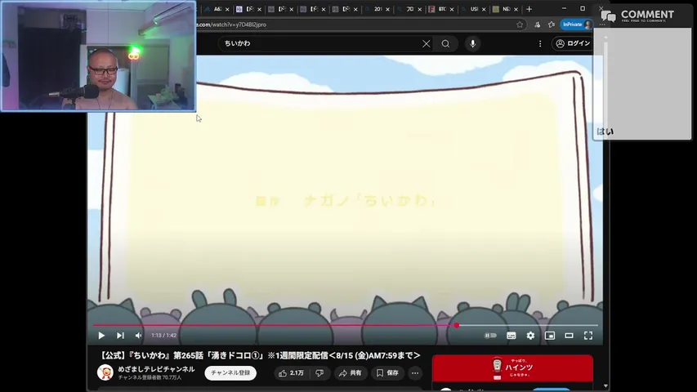This screenshot has width=697, height=392.
Task: Like the video with 2.1万 likes
Action: [292, 373]
